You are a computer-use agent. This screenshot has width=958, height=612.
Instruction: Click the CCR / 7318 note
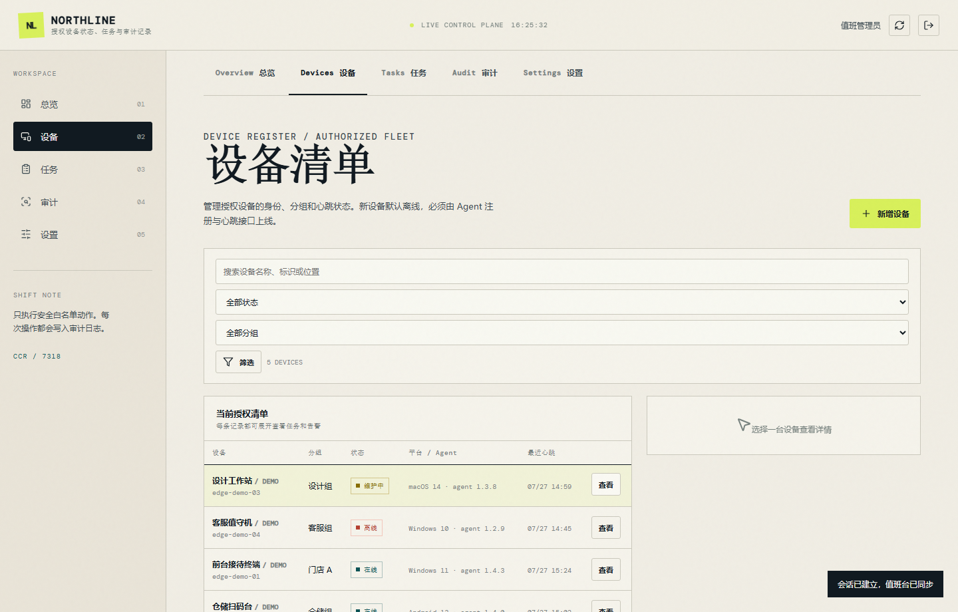pos(37,357)
